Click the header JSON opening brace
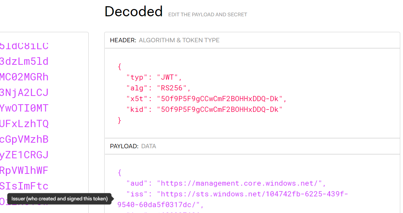This screenshot has height=213, width=403. point(119,66)
